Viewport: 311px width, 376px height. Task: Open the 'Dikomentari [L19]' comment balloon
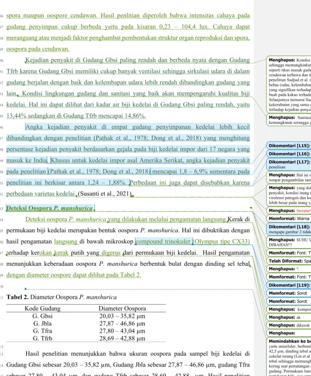[x=289, y=285]
